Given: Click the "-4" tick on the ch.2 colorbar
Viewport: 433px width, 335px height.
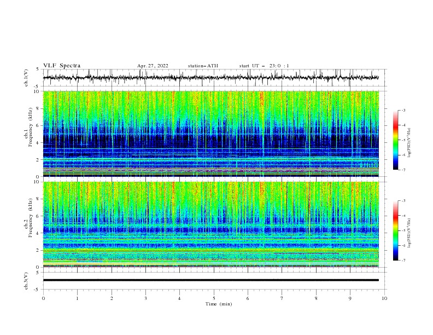Looking at the screenshot, I should click(403, 216).
